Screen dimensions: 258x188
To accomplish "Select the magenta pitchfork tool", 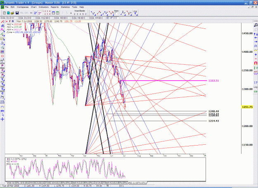I will click(x=2, y=30).
